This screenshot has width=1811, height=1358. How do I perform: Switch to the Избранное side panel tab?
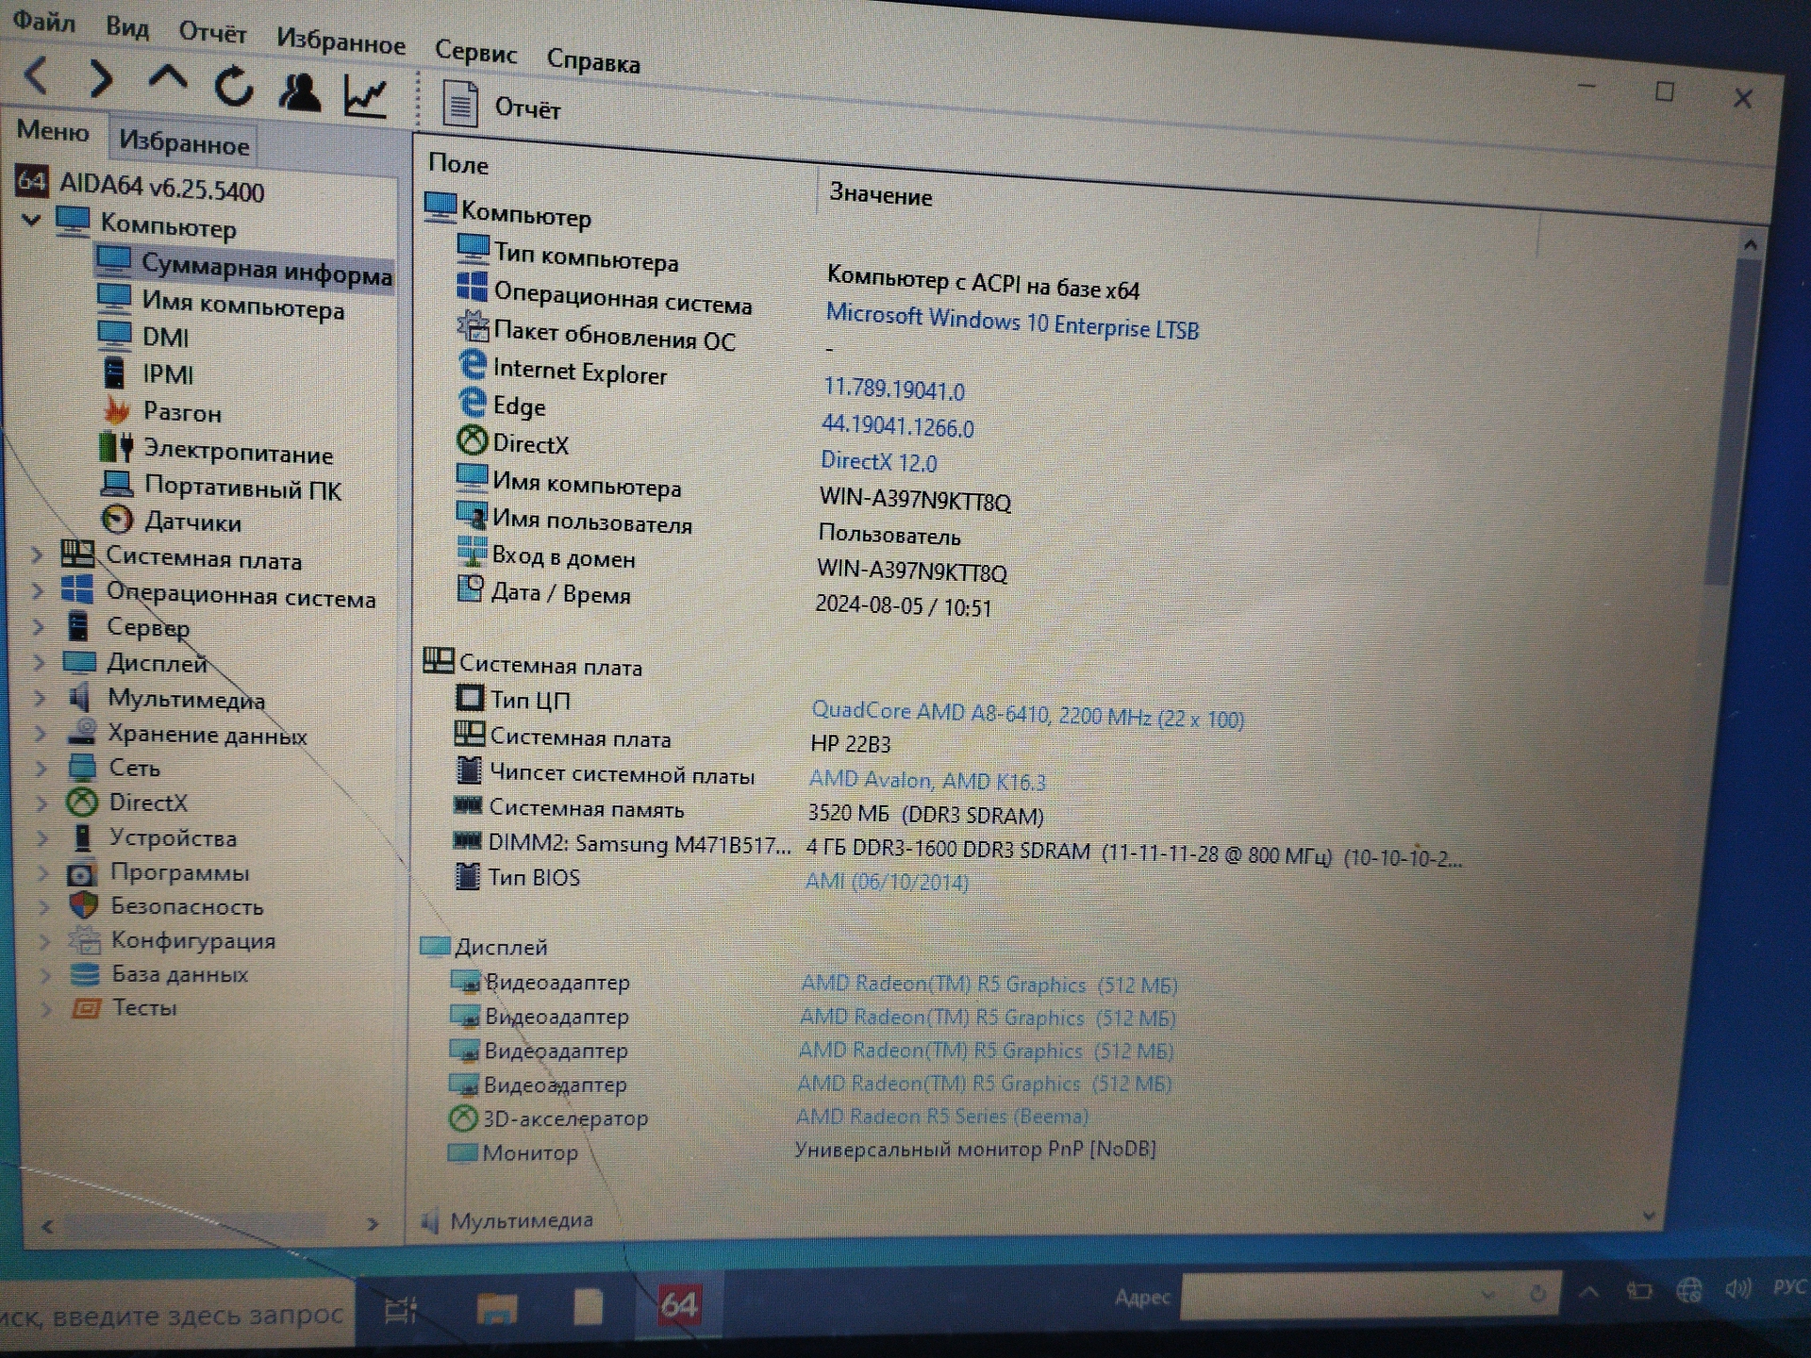(184, 142)
